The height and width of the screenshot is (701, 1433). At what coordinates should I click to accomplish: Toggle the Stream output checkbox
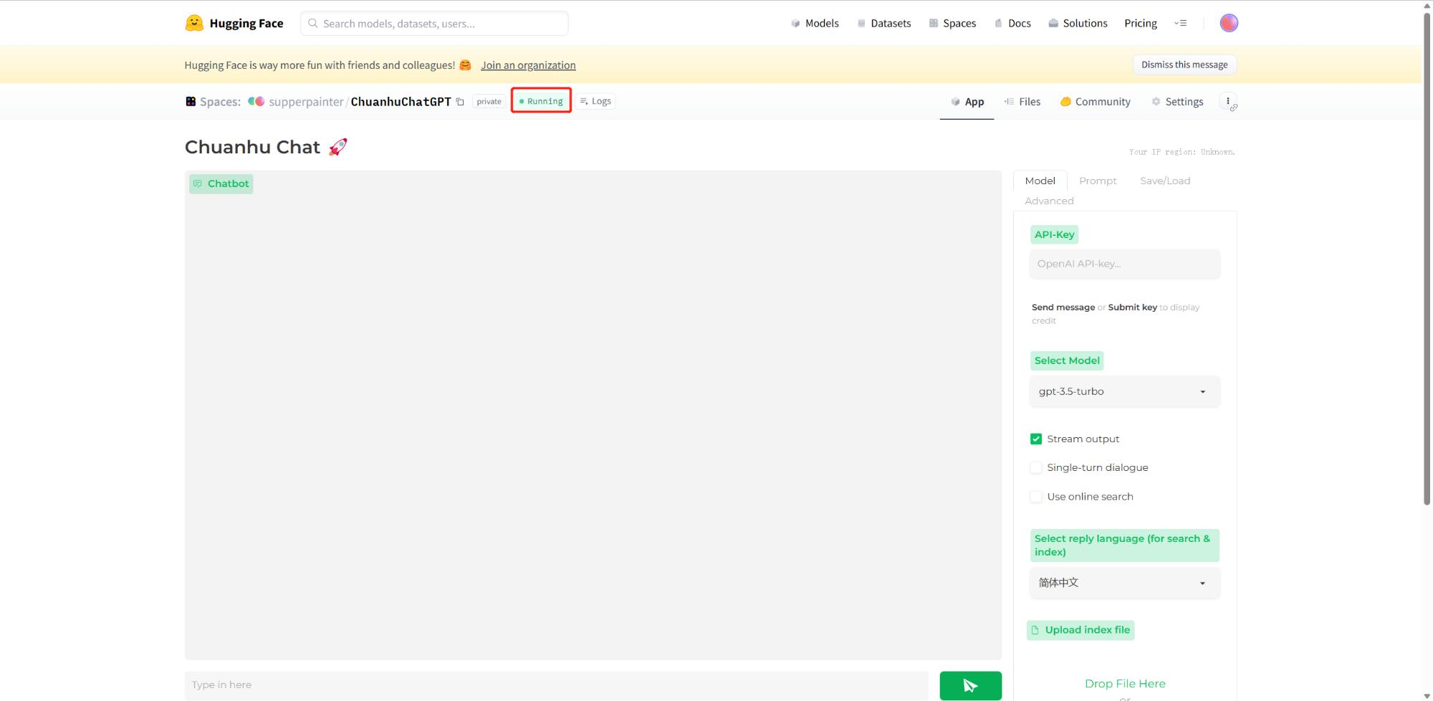(1036, 439)
